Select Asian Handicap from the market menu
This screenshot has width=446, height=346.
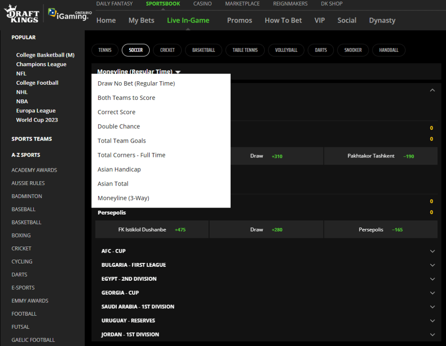(119, 169)
